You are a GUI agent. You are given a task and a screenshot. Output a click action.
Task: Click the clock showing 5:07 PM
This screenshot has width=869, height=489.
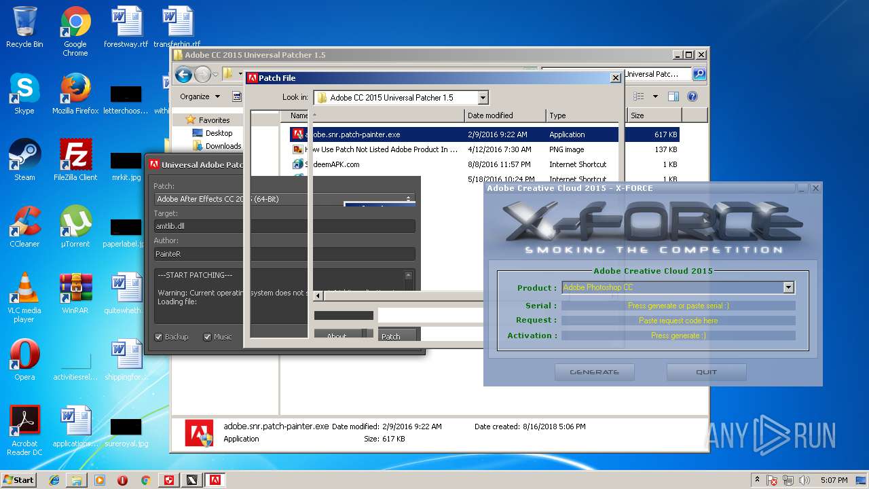834,480
